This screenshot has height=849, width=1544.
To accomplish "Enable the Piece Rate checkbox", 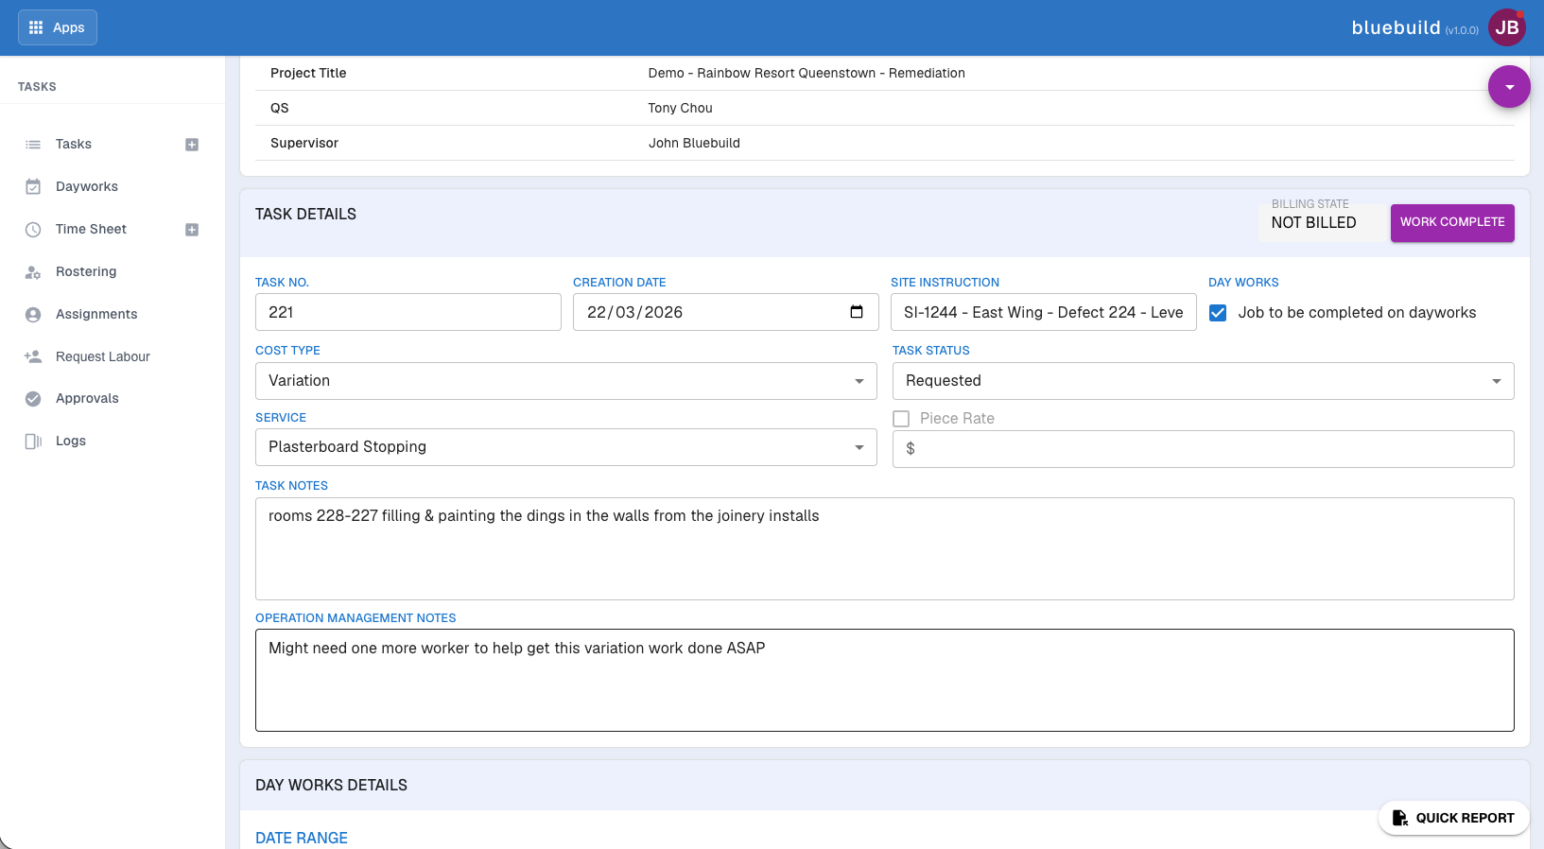I will [x=901, y=419].
